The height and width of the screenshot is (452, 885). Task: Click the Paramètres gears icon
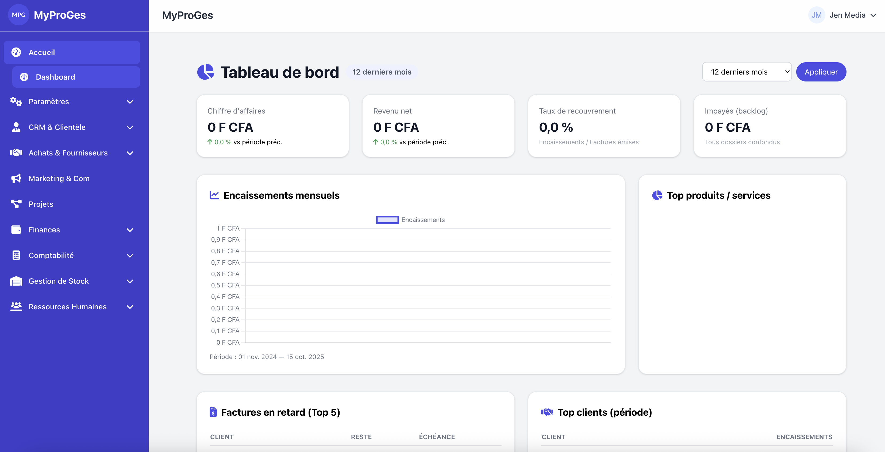[16, 102]
